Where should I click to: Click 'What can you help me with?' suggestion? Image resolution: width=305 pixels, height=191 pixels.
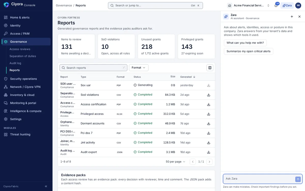click(x=245, y=43)
